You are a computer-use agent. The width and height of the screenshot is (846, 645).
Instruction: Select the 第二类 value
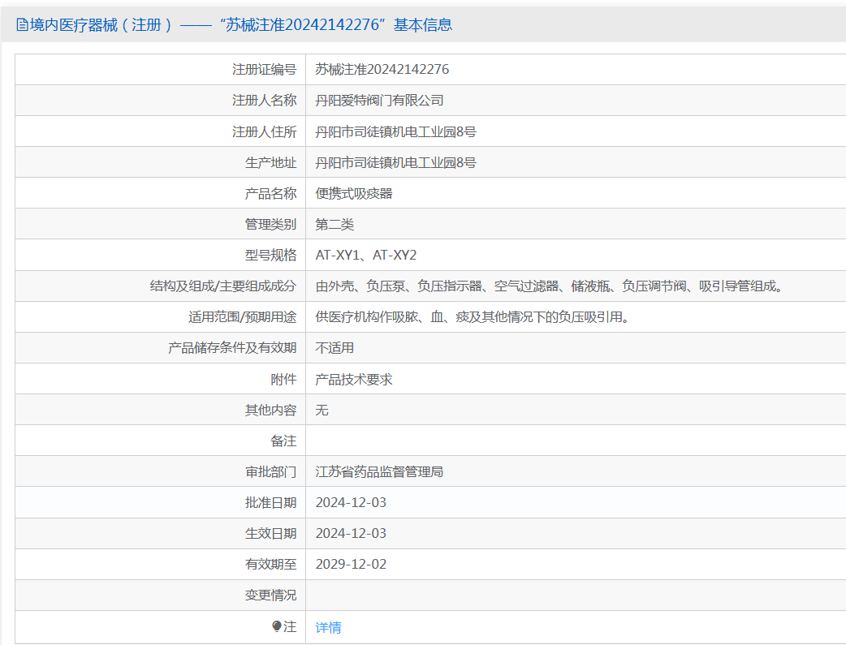coord(335,225)
